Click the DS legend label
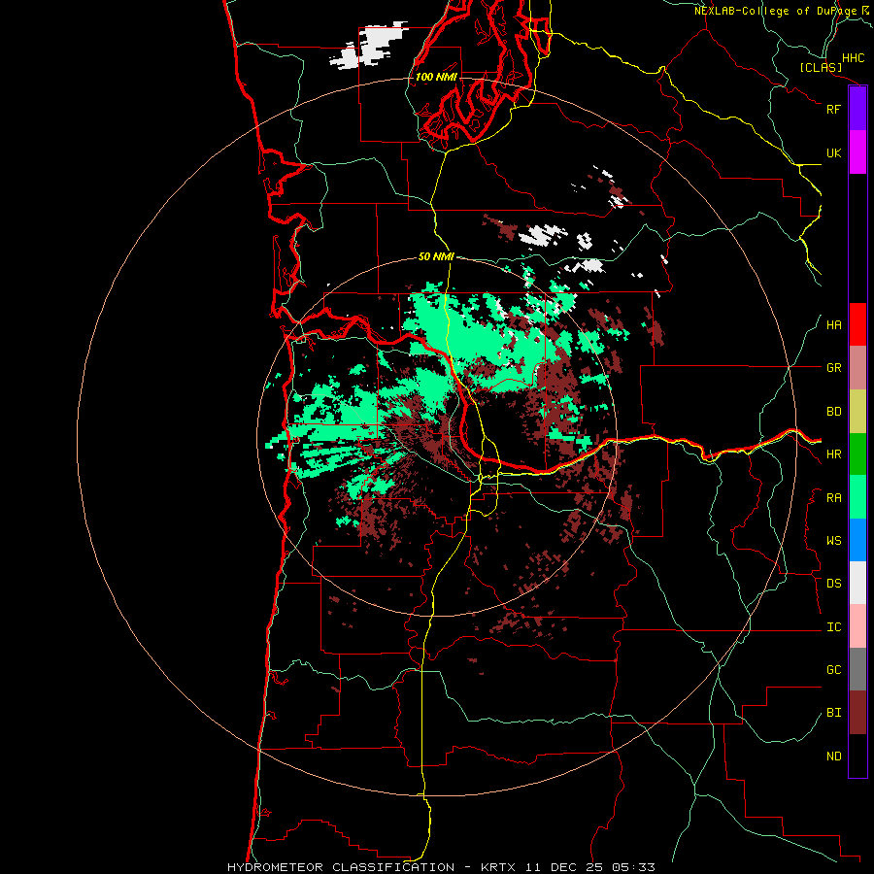This screenshot has width=874, height=874. click(x=833, y=584)
